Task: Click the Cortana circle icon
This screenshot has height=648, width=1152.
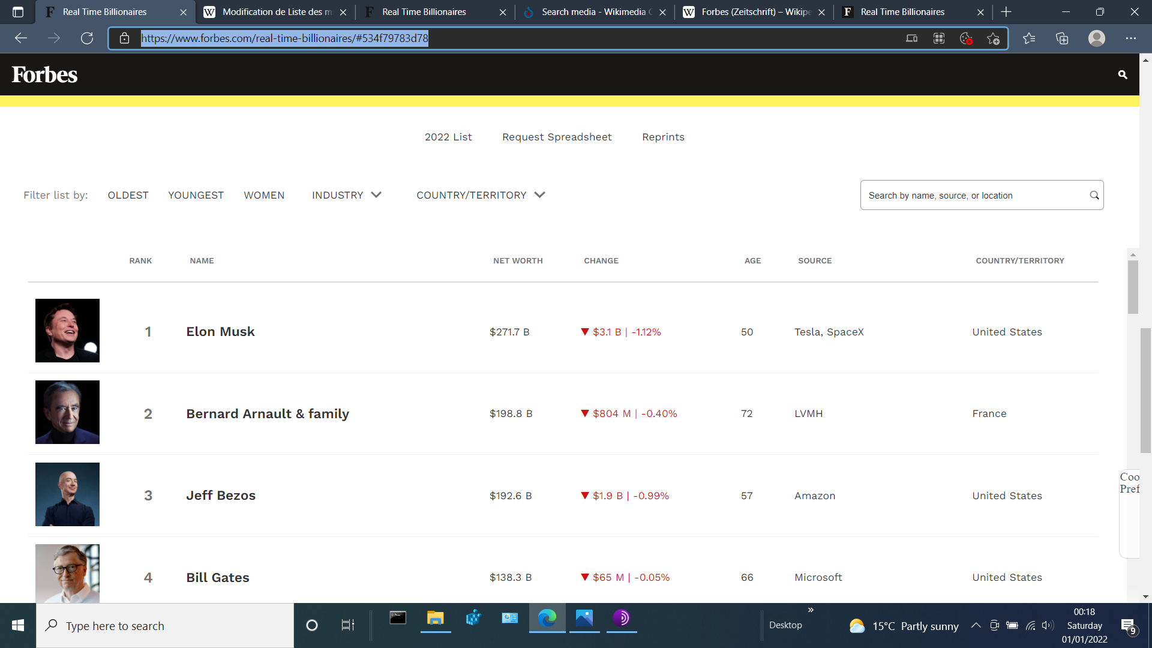Action: coord(311,626)
